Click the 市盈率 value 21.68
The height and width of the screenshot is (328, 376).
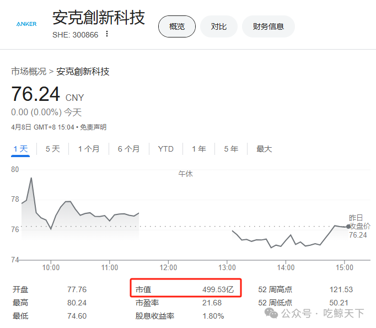click(x=212, y=303)
